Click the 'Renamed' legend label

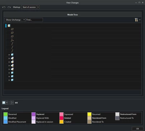(x=12, y=114)
